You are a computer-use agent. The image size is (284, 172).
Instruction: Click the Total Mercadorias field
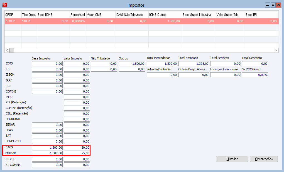pyautogui.click(x=162, y=64)
